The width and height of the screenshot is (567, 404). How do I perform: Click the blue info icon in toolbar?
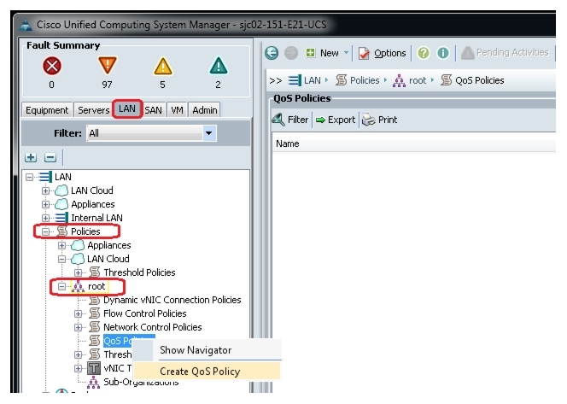pyautogui.click(x=443, y=53)
